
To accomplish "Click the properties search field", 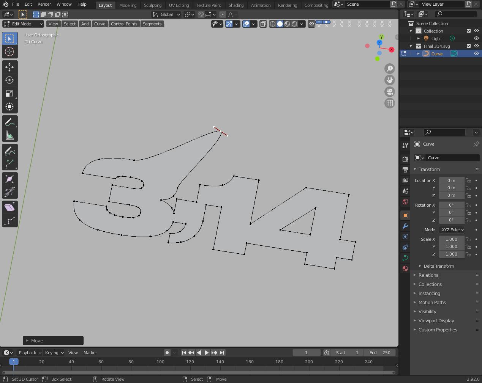I will [444, 132].
